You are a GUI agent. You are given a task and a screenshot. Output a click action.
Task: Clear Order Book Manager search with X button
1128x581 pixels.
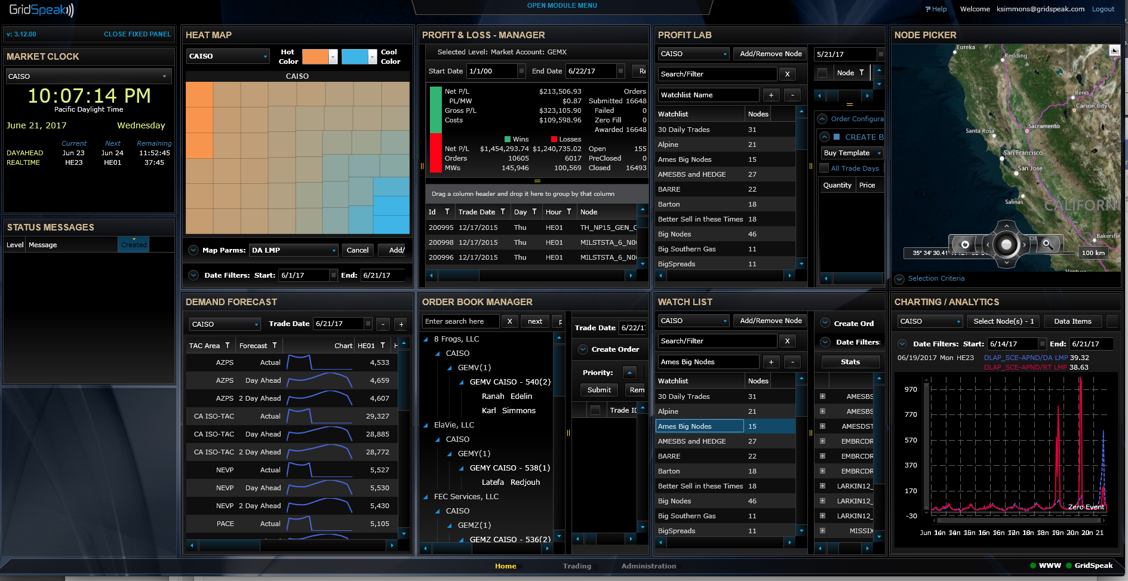(509, 321)
